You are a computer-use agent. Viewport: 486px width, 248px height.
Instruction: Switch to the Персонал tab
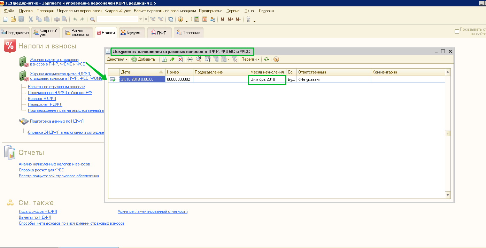[x=188, y=32]
